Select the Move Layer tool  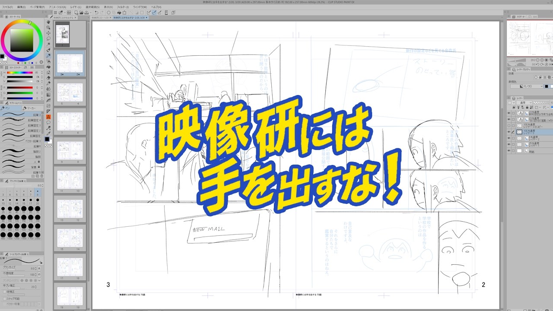tap(48, 33)
